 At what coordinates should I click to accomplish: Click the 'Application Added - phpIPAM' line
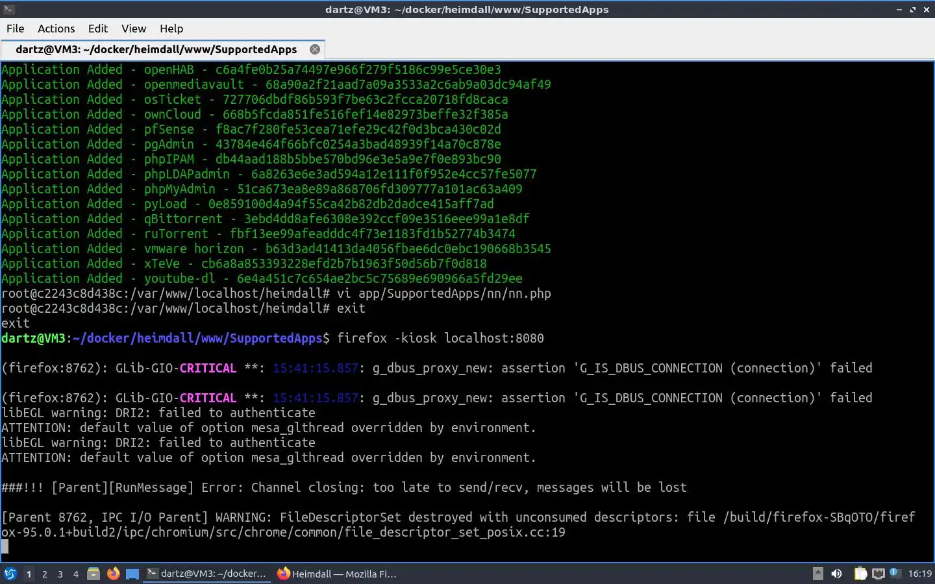tap(251, 159)
